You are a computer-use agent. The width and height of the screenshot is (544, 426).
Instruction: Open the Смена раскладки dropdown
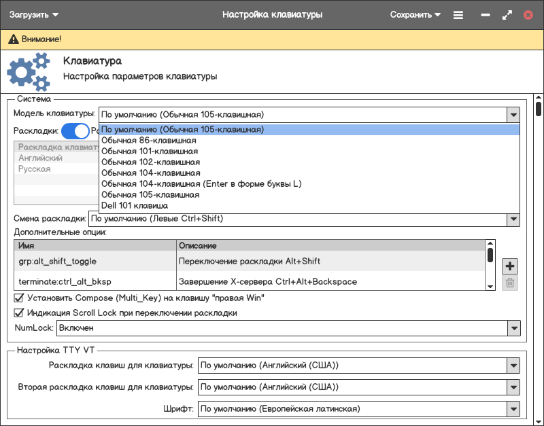pyautogui.click(x=514, y=219)
